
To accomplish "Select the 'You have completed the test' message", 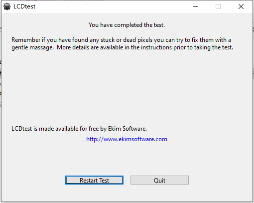I will (127, 25).
